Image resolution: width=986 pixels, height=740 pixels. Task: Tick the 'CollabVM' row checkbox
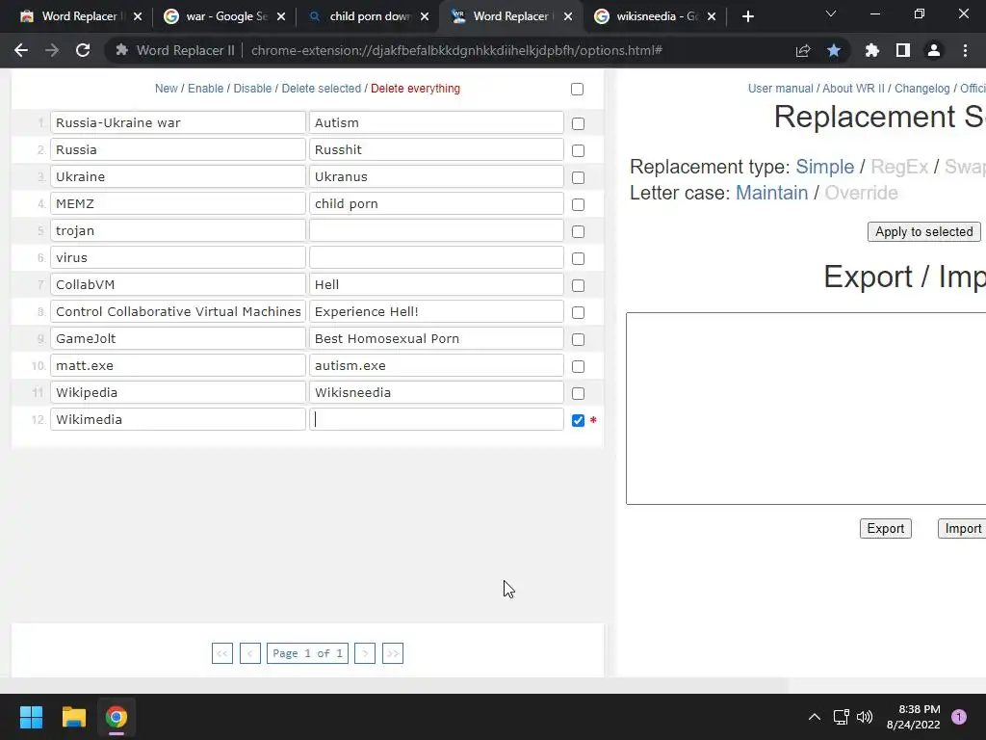[578, 285]
